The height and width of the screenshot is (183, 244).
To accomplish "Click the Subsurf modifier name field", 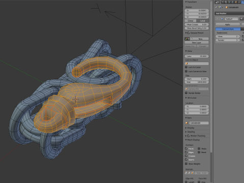I will (232, 19).
